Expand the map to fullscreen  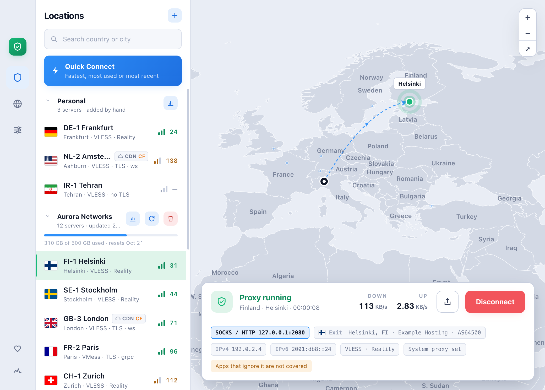528,49
